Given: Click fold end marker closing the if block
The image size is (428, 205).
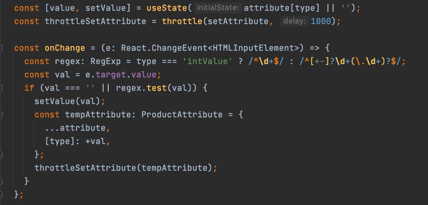Looking at the screenshot, I should (2, 181).
